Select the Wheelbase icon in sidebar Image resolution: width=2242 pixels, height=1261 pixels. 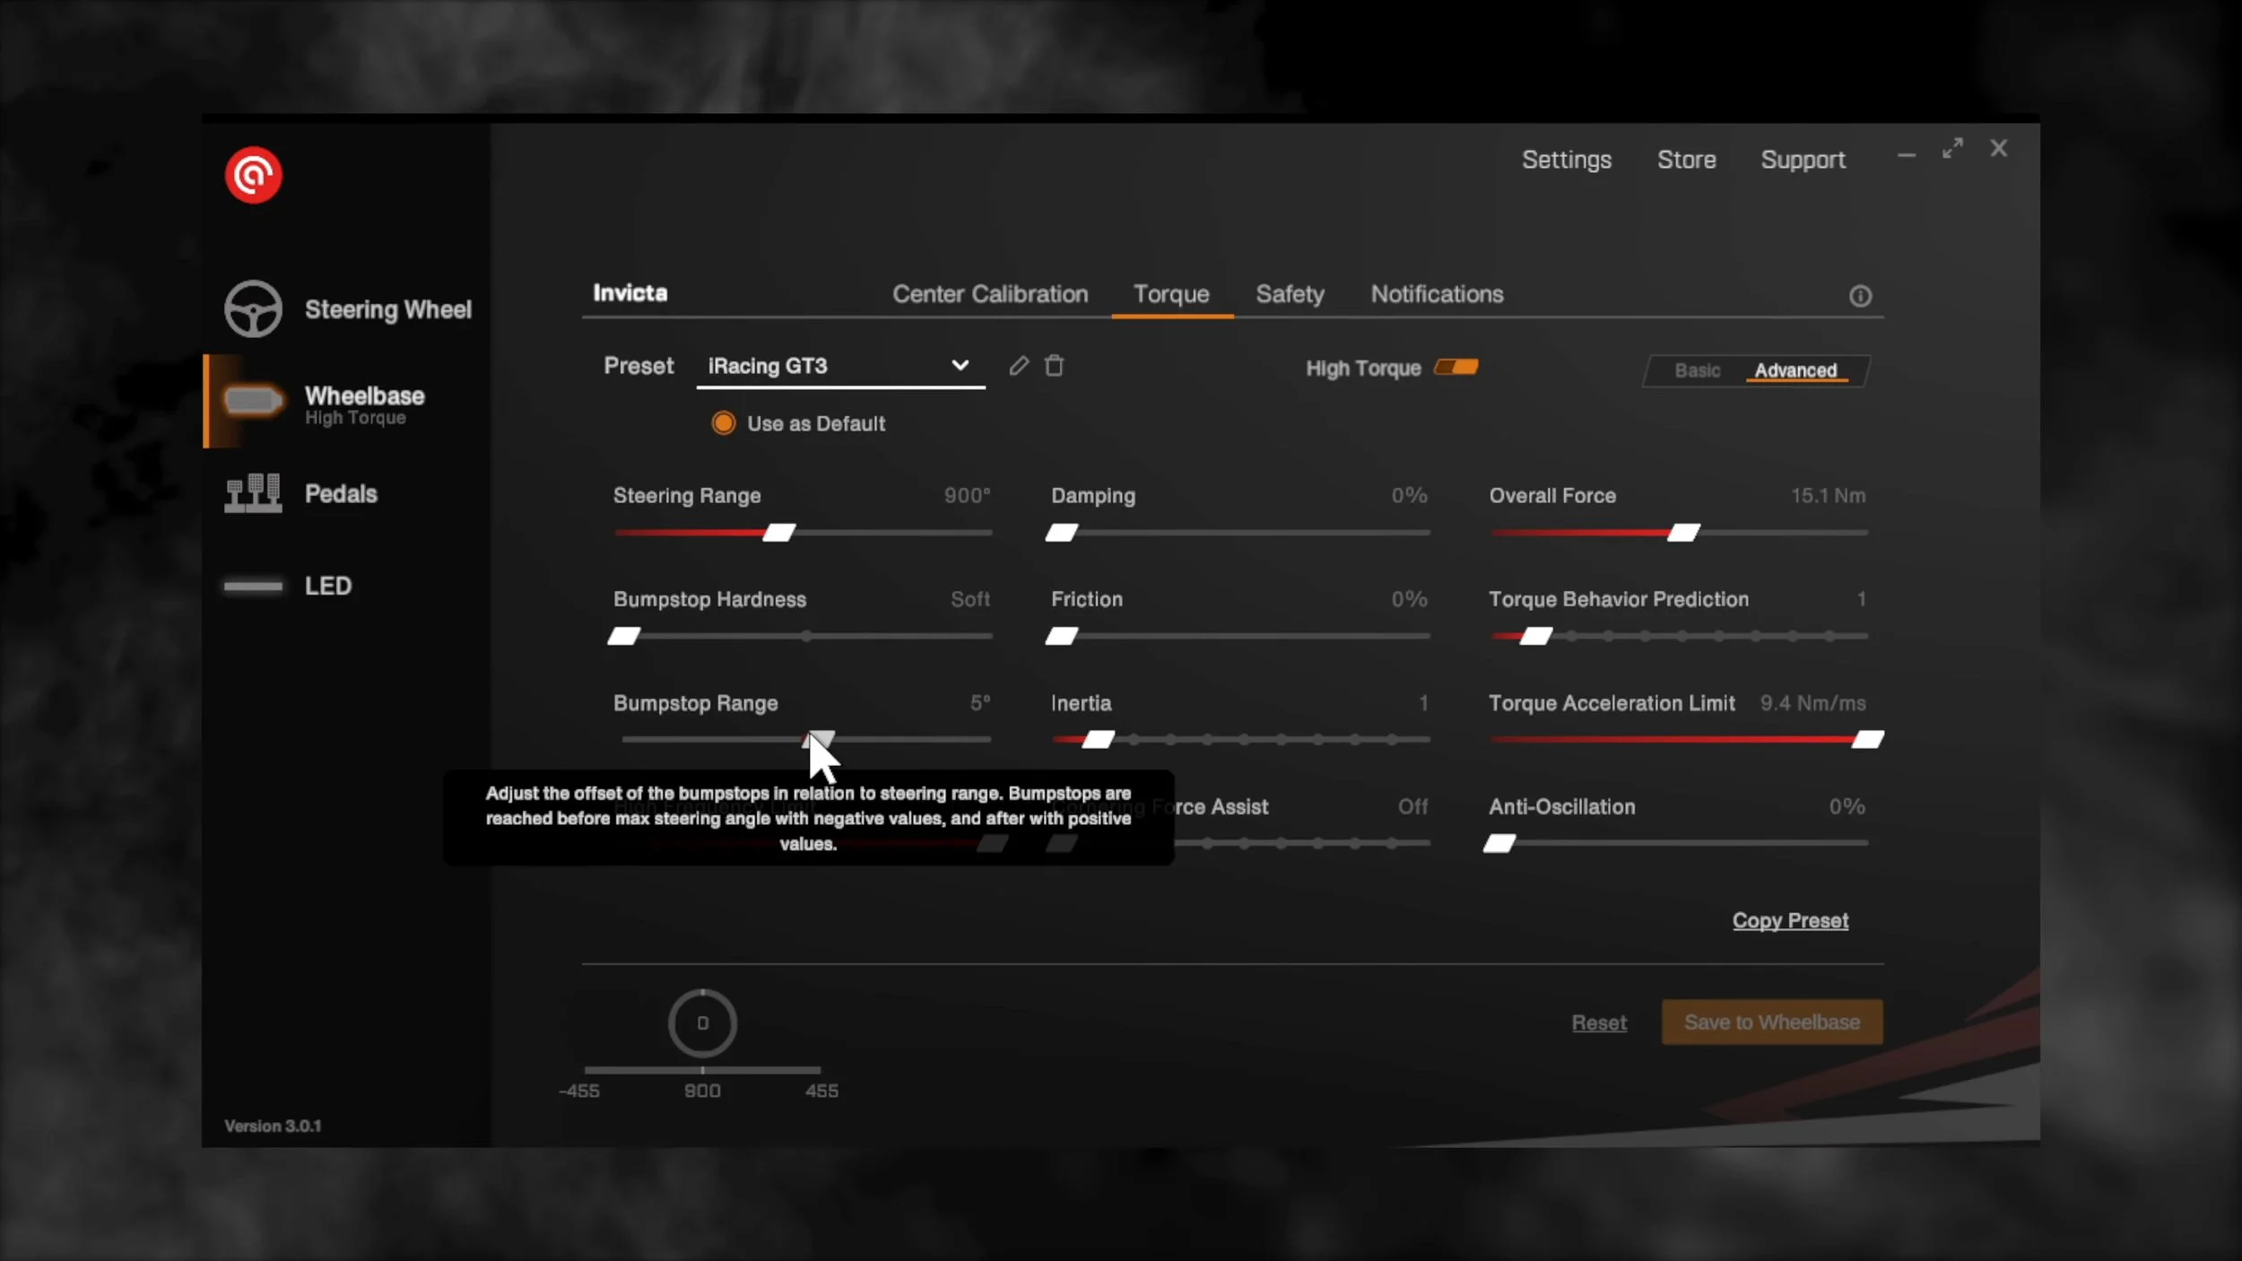pyautogui.click(x=253, y=400)
